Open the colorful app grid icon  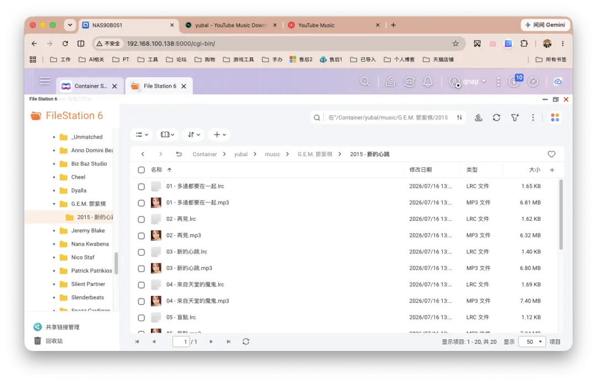click(x=555, y=118)
